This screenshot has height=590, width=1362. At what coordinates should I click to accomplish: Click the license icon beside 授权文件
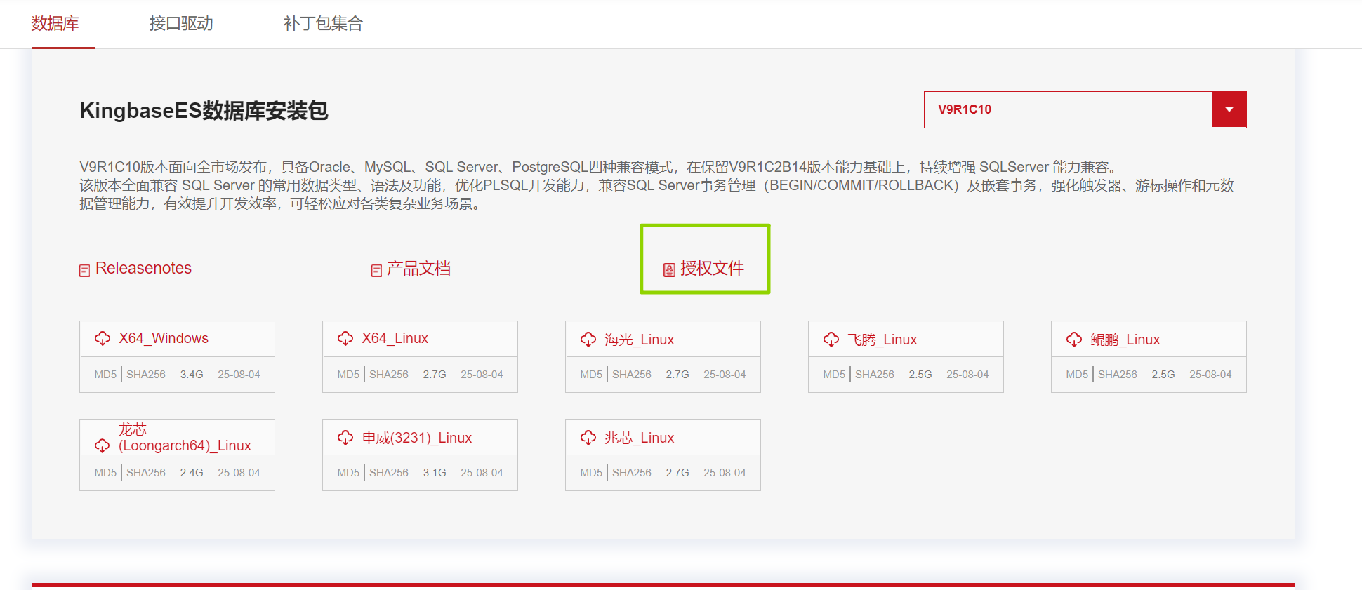[670, 270]
